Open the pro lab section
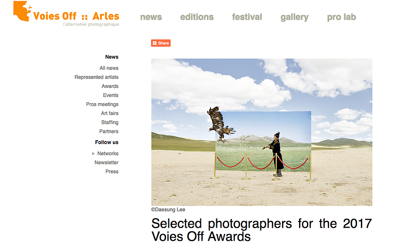The image size is (418, 246). tap(341, 17)
